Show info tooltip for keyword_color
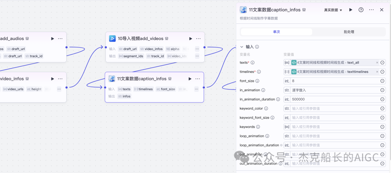391x173 pixels. point(266,108)
